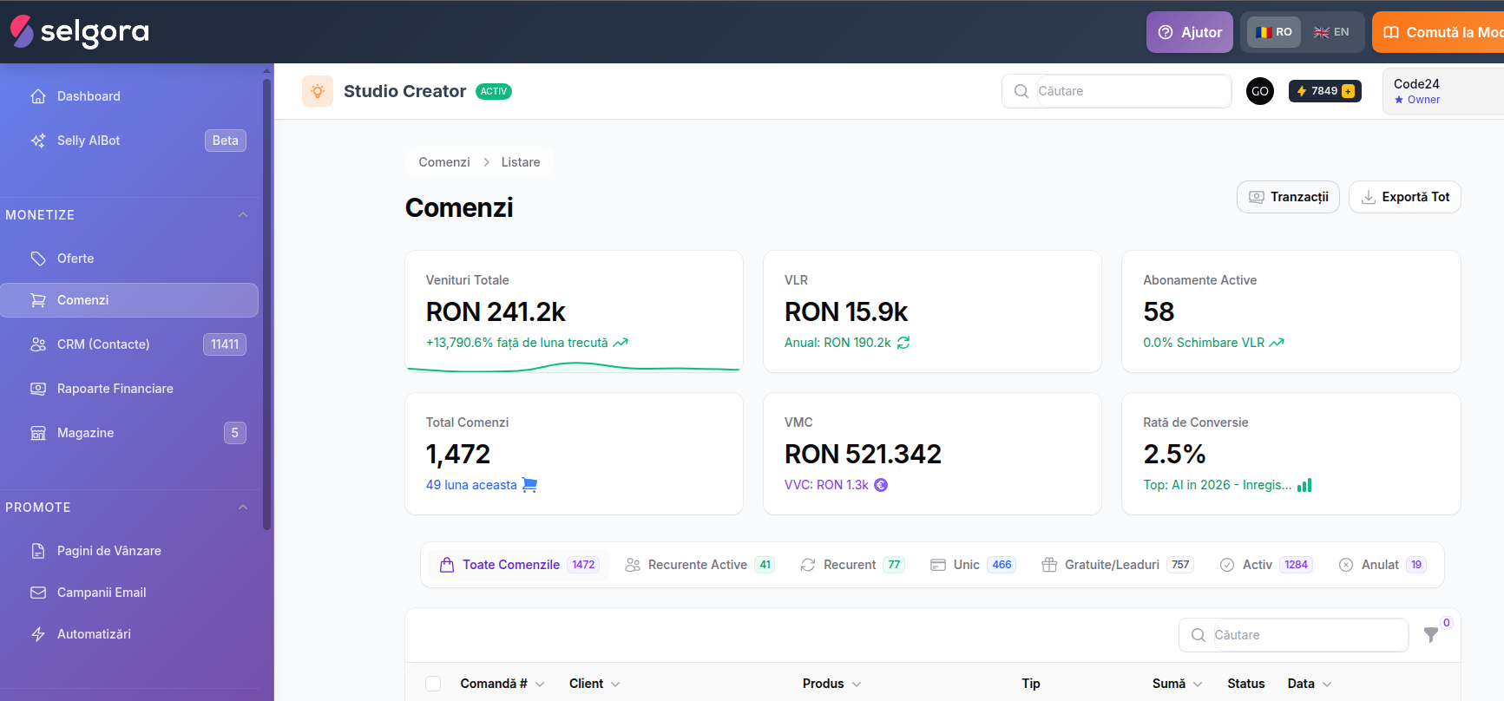Screen dimensions: 1504x701
Task: Switch to the Anulat orders tab
Action: pos(1382,565)
